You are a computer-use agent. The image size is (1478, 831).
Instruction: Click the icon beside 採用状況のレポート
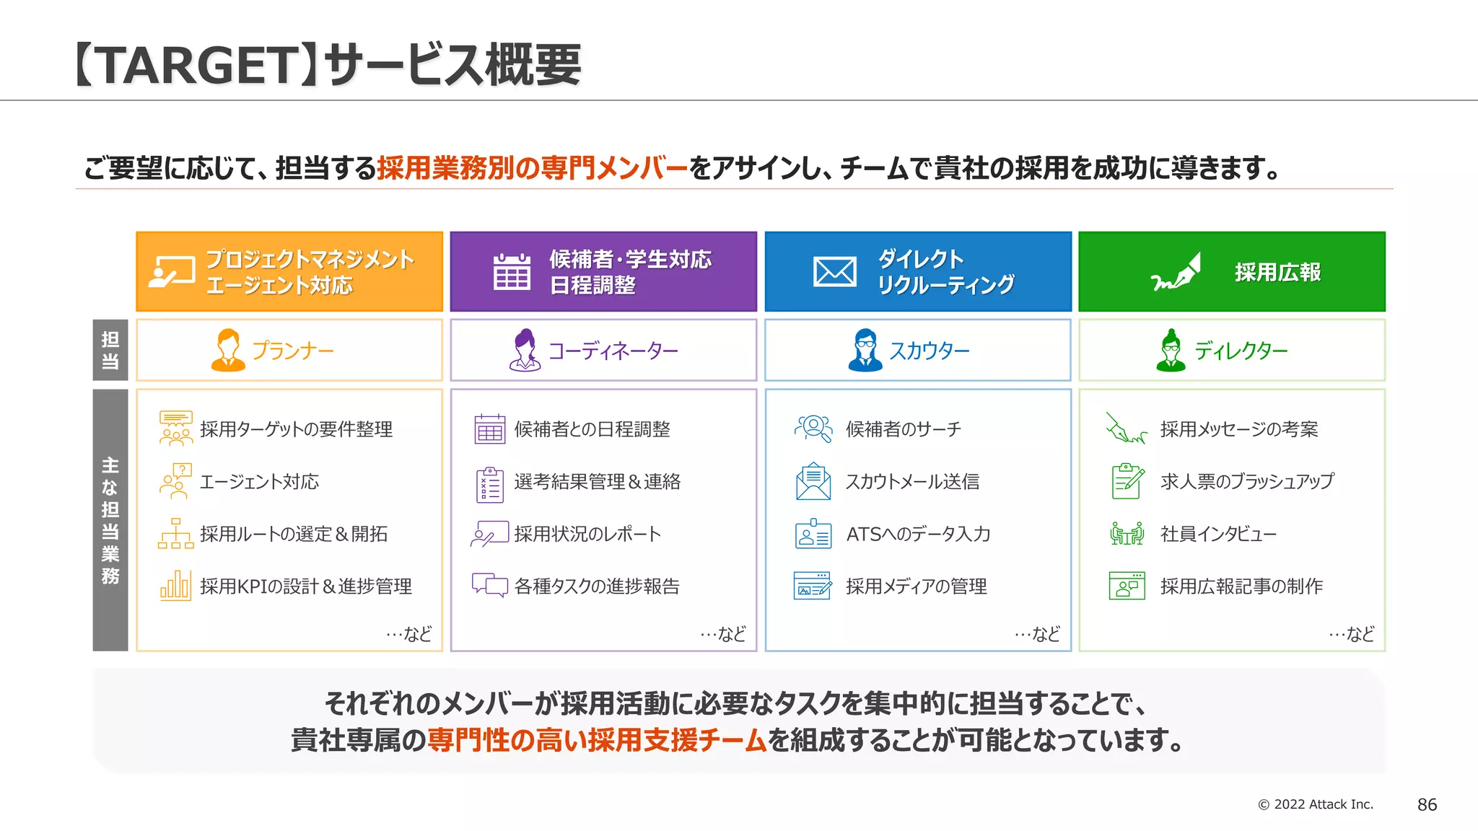(489, 534)
